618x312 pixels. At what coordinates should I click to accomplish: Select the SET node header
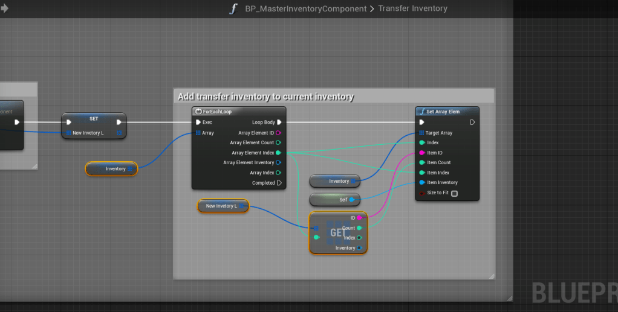(x=94, y=118)
